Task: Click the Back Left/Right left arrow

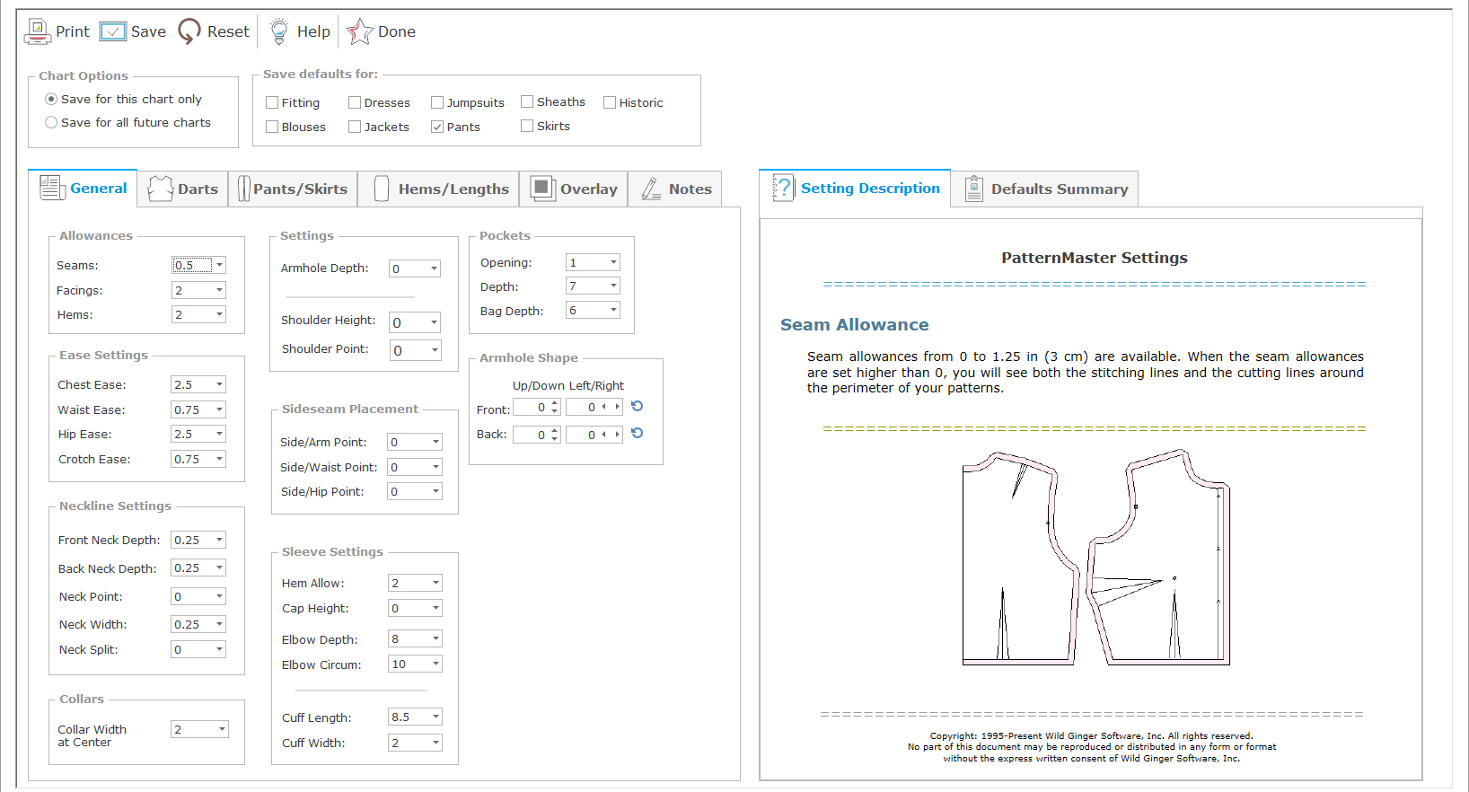Action: (604, 435)
